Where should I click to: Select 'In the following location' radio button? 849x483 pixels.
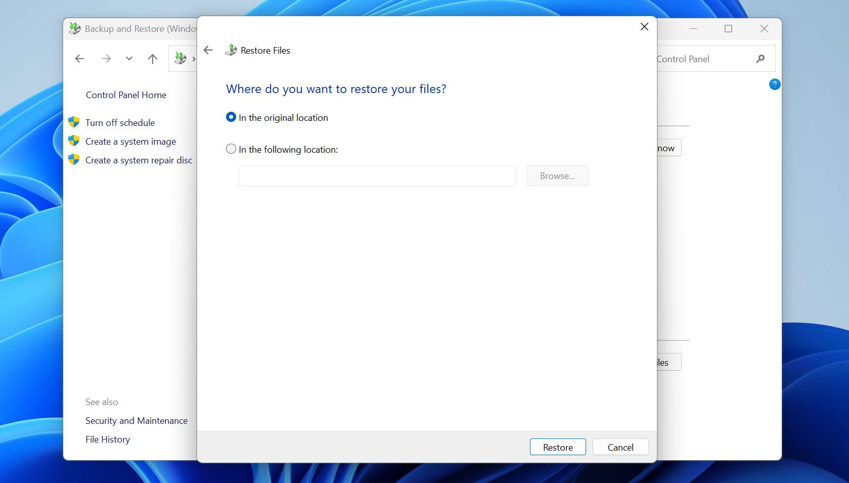pos(231,149)
